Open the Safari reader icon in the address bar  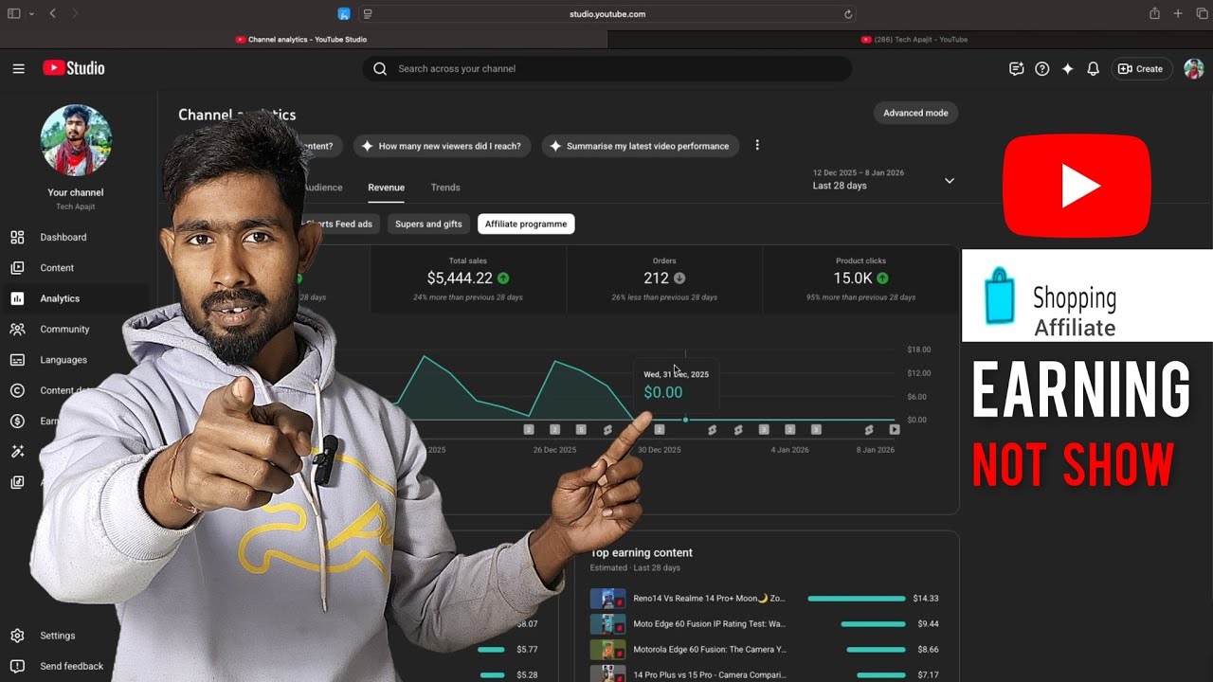tap(368, 14)
